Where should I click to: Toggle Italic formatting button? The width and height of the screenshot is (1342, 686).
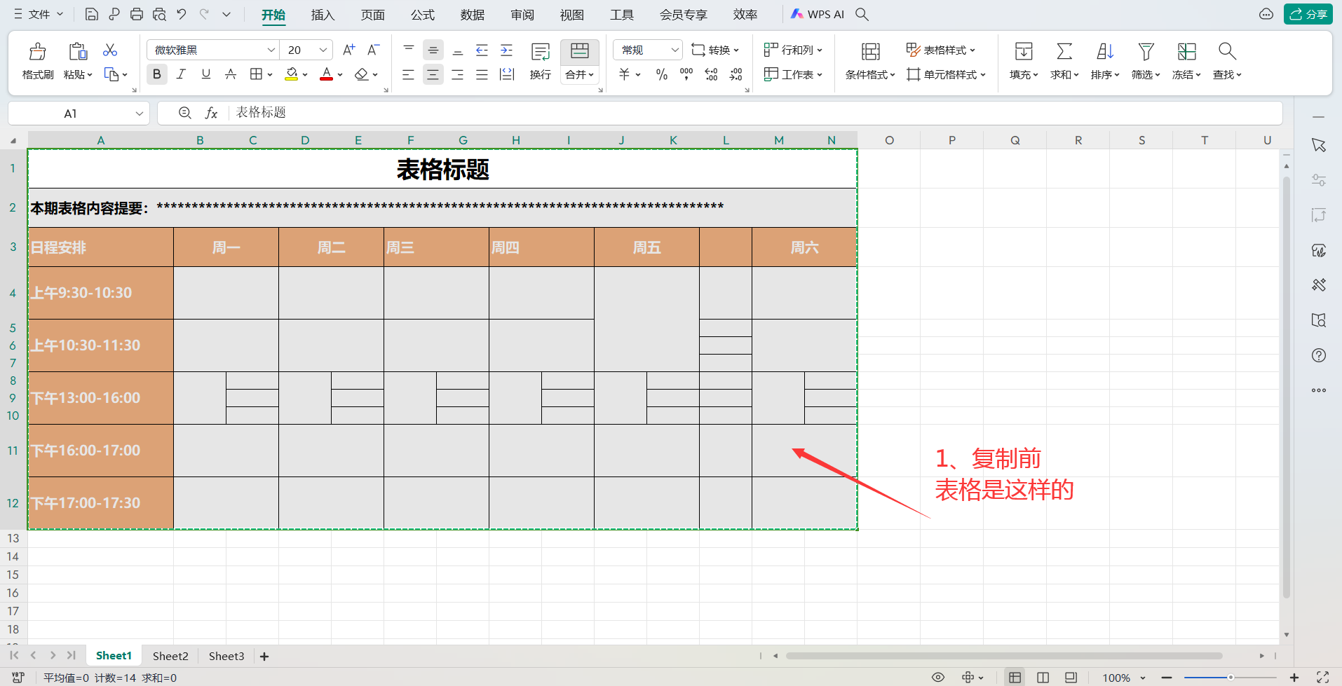pos(182,74)
